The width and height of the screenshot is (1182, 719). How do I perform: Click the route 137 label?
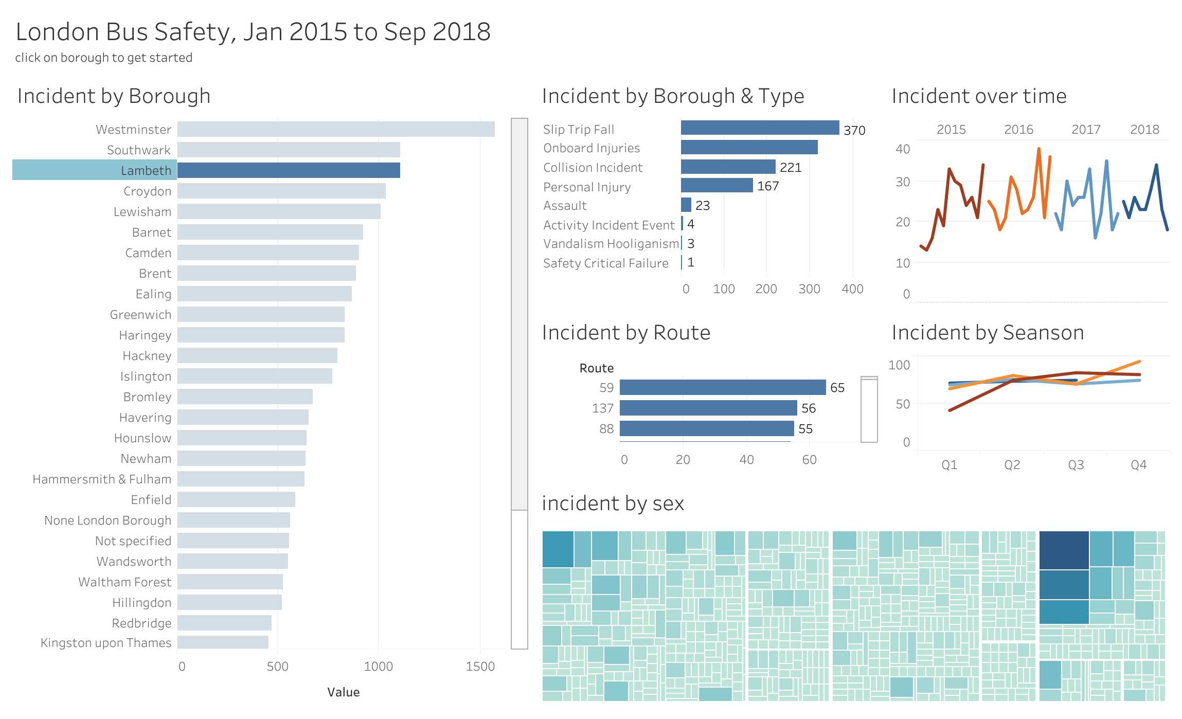click(603, 408)
